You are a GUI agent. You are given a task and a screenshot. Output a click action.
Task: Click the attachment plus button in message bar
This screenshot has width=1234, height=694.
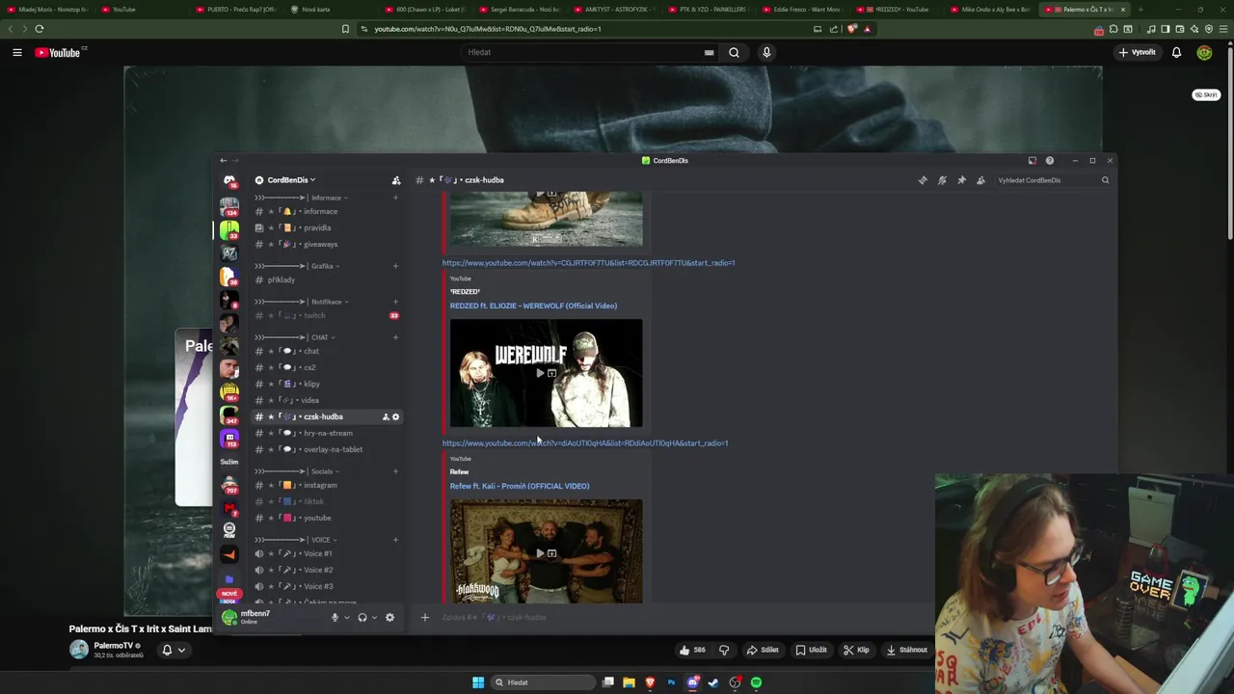coord(424,617)
